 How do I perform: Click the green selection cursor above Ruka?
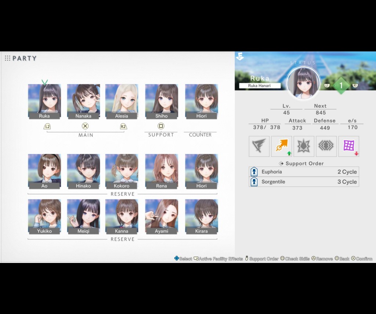[x=44, y=82]
